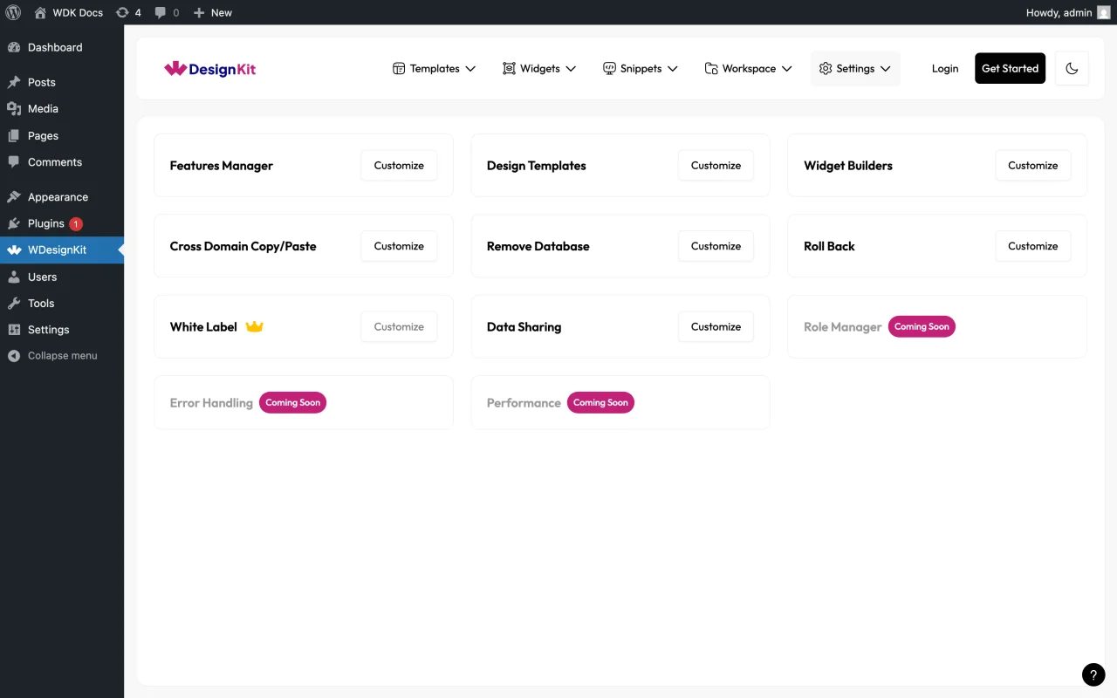Image resolution: width=1117 pixels, height=698 pixels.
Task: Expand the Snippets dropdown chevron
Action: [x=673, y=68]
